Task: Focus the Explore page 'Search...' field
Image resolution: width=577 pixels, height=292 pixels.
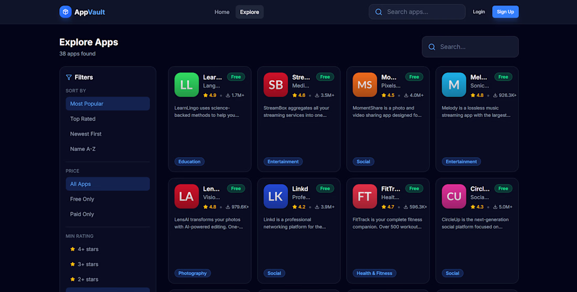Action: pyautogui.click(x=470, y=47)
